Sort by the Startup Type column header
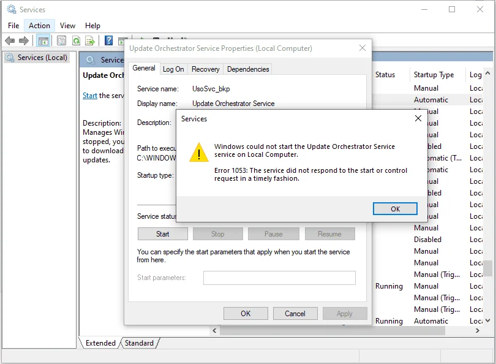 coord(437,75)
